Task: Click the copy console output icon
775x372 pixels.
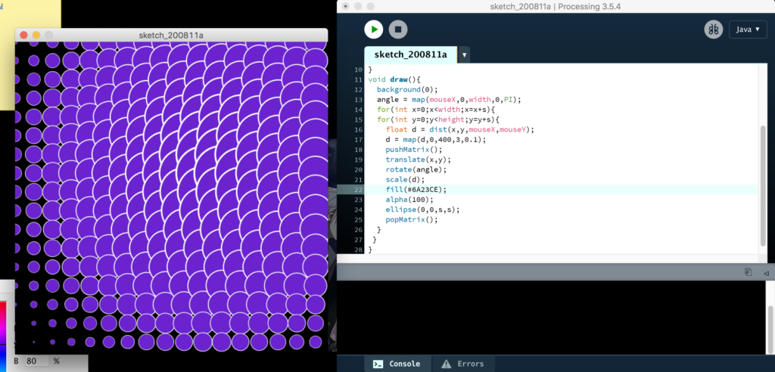Action: (748, 272)
